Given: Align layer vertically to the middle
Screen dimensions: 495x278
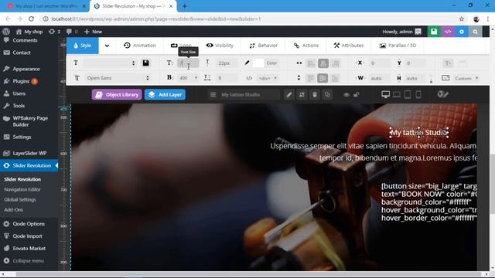Looking at the screenshot, I should click(x=323, y=78).
